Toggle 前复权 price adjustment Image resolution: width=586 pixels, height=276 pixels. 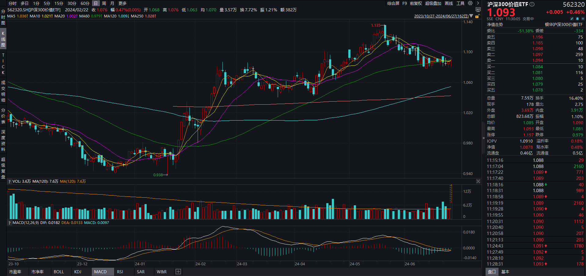(x=416, y=3)
